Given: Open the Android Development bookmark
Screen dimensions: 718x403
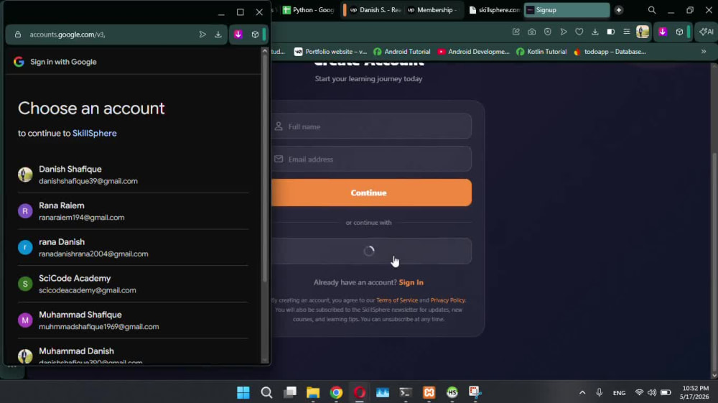Looking at the screenshot, I should pyautogui.click(x=473, y=52).
